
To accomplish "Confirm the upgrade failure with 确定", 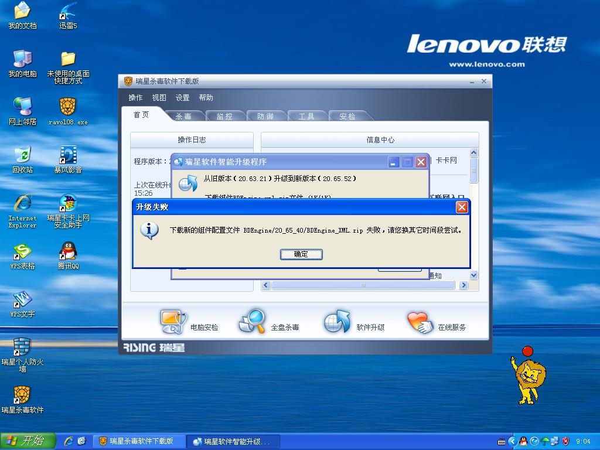I will 301,254.
